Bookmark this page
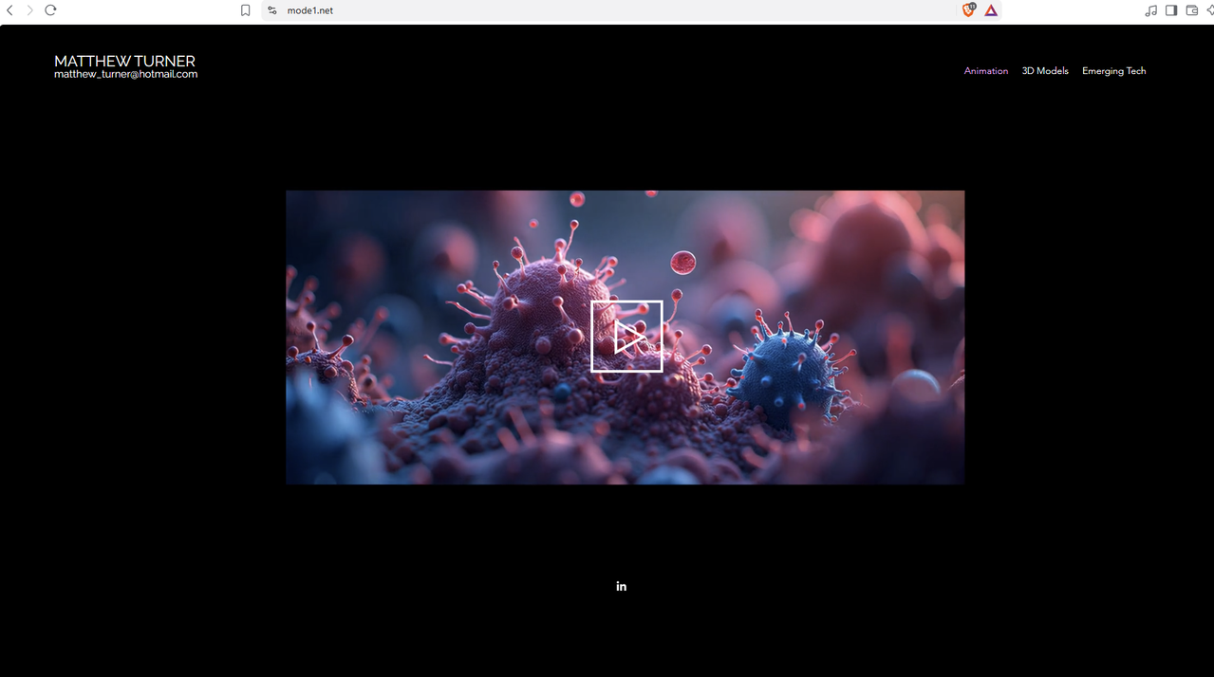This screenshot has width=1214, height=677. pyautogui.click(x=246, y=10)
